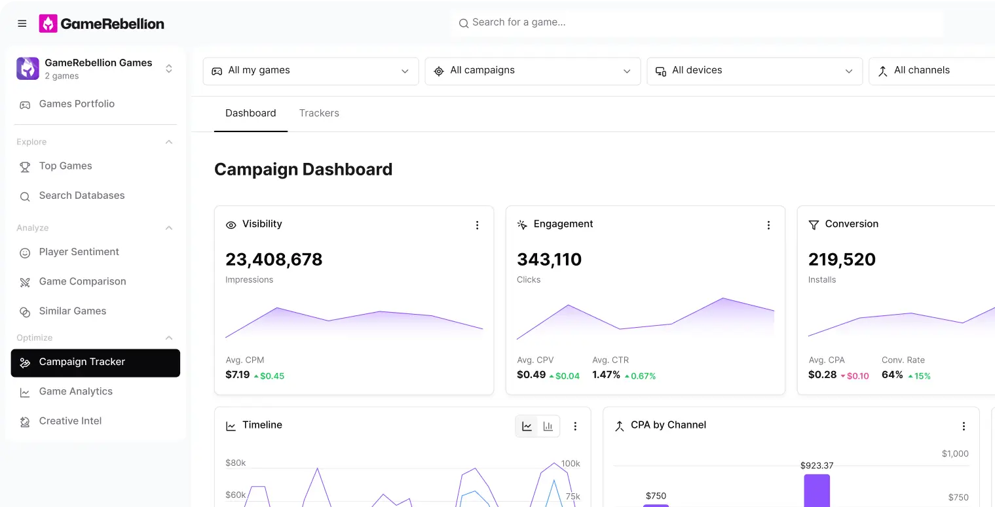995x507 pixels.
Task: Click the Player Sentiment smiley icon
Action: tap(25, 253)
